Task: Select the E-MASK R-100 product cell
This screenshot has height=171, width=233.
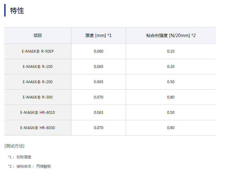Action: (x=38, y=66)
